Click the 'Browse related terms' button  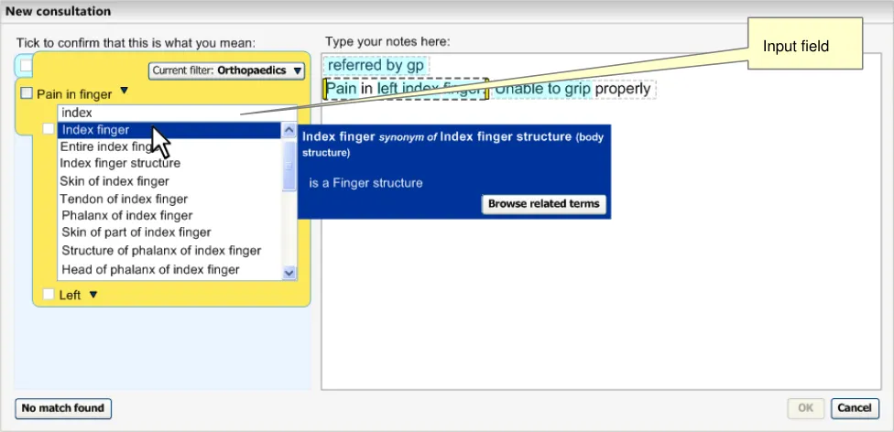coord(544,204)
